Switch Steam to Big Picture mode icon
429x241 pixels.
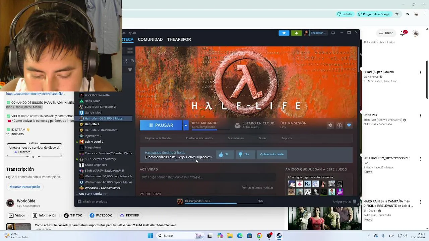[x=333, y=33]
